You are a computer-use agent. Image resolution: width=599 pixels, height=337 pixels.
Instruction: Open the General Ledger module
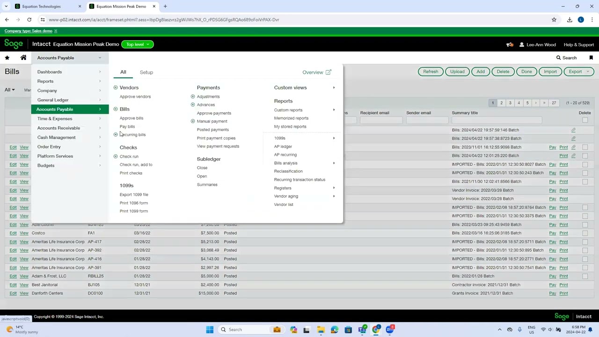pyautogui.click(x=70, y=100)
